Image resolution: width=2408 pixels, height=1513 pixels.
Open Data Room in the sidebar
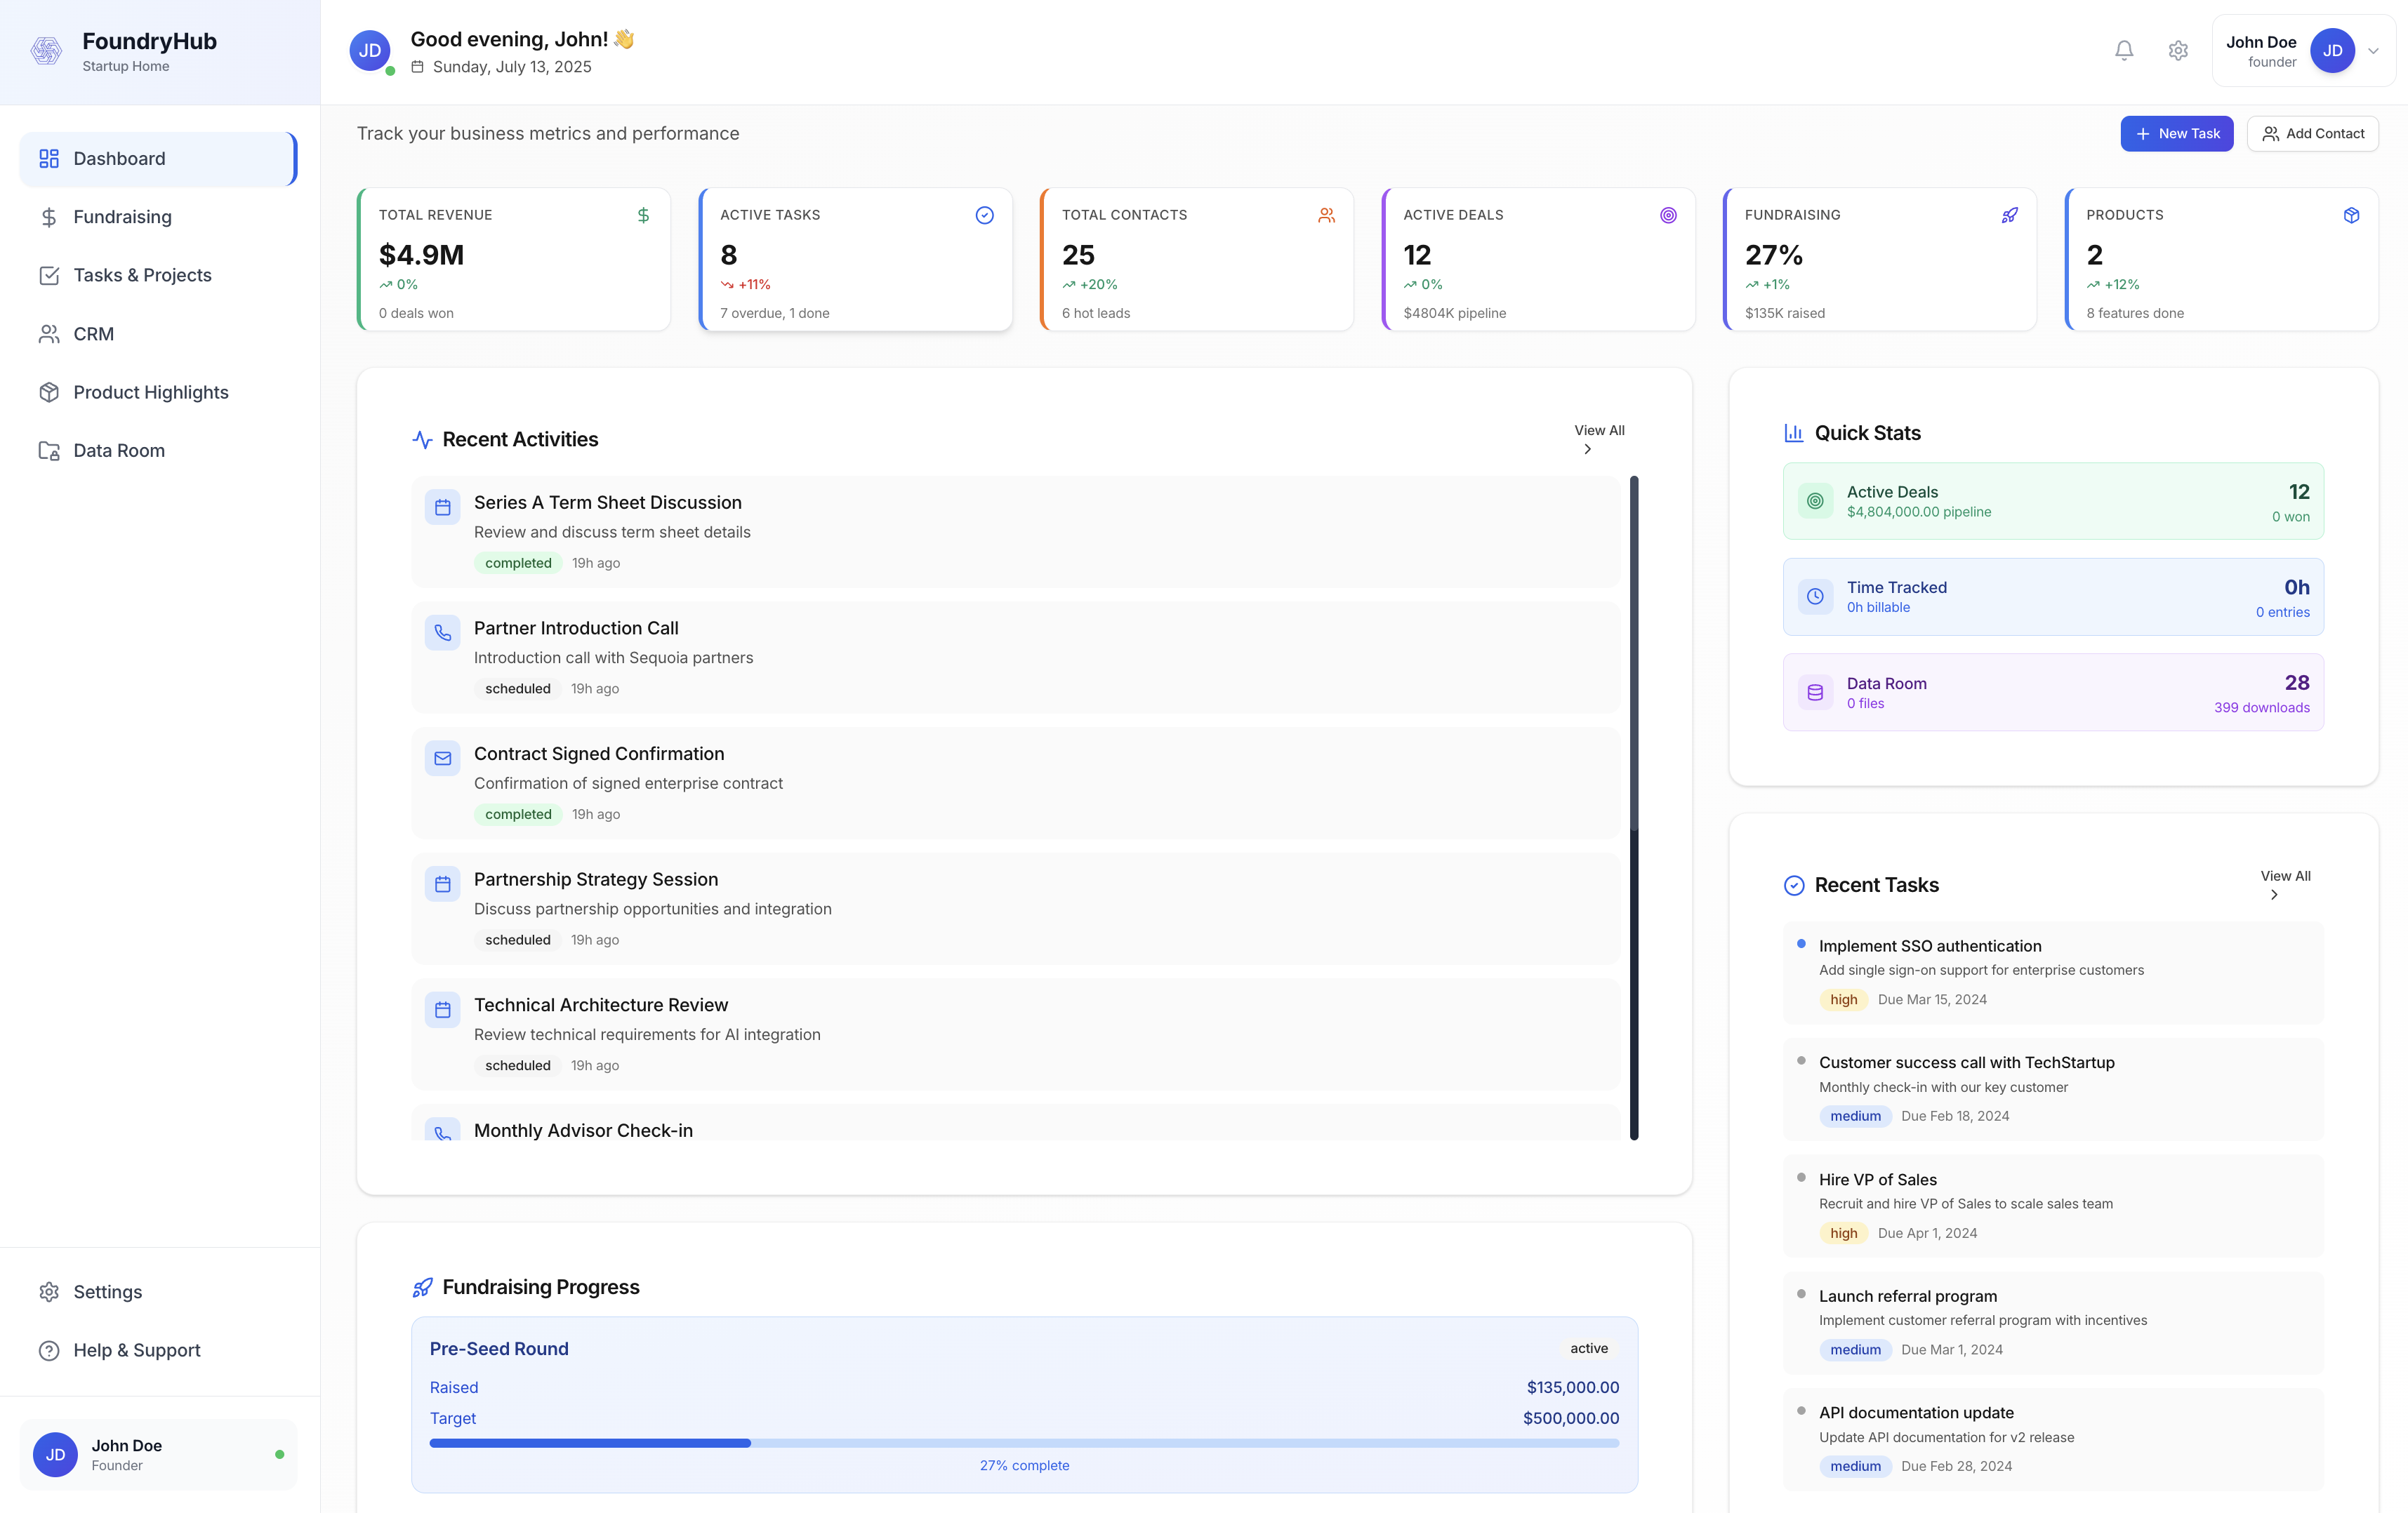pos(158,451)
